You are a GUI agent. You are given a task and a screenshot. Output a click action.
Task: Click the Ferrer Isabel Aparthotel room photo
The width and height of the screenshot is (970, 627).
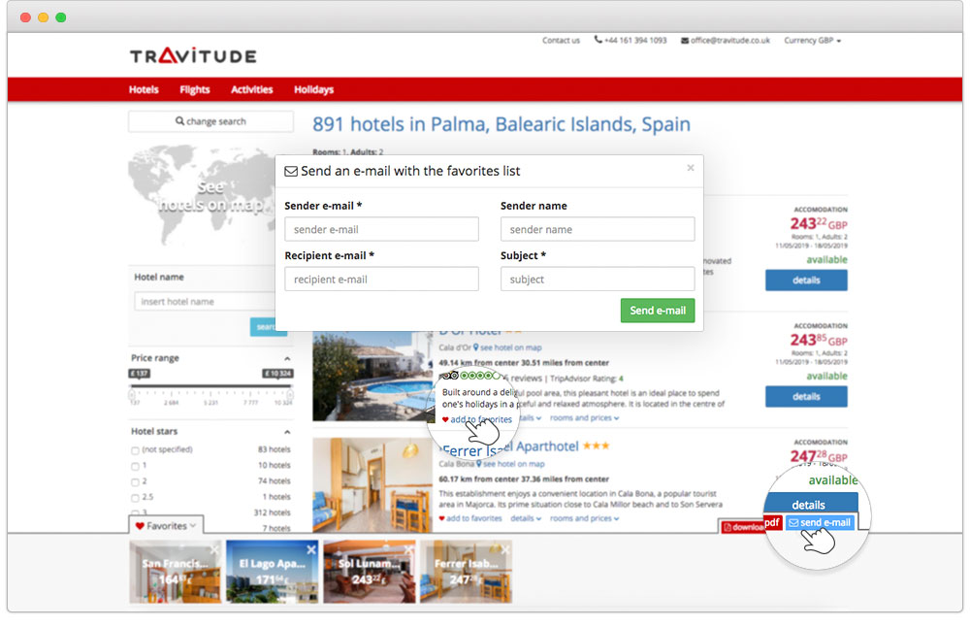coord(372,485)
